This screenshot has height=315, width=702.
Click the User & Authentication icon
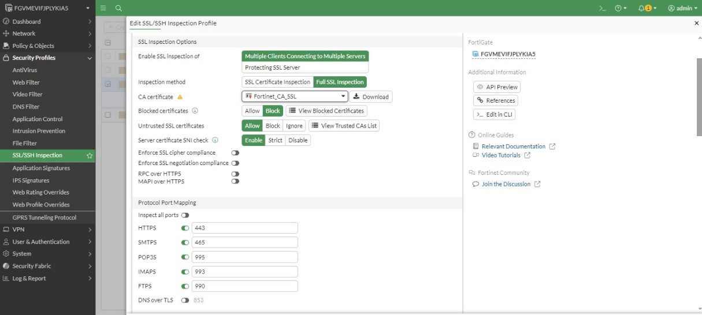tap(6, 242)
